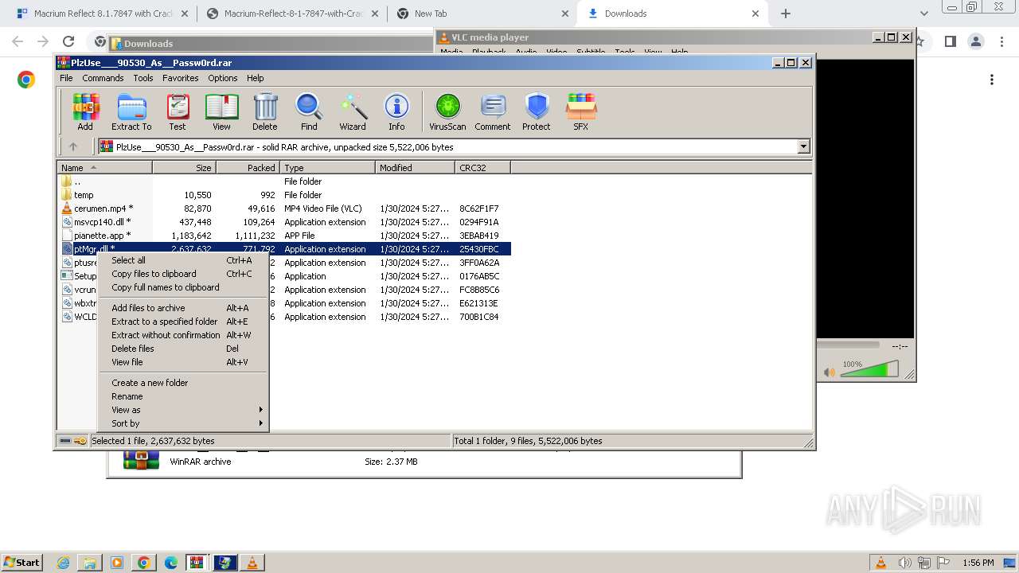Go up one folder level arrow
Image resolution: width=1019 pixels, height=573 pixels.
73,146
